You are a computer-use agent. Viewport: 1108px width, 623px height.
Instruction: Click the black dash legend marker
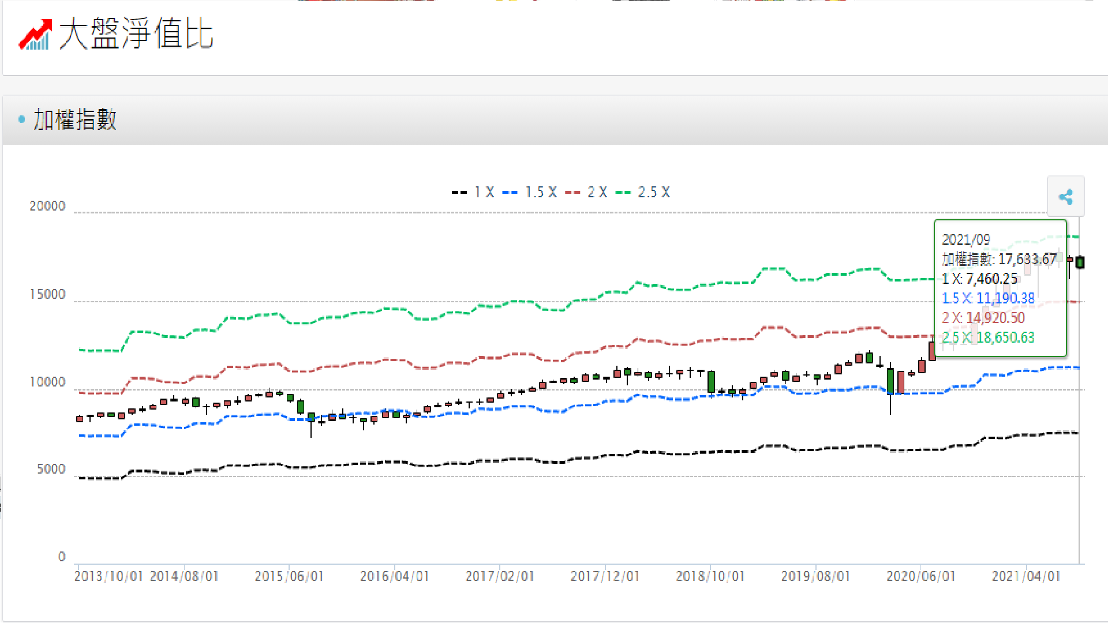pos(459,193)
